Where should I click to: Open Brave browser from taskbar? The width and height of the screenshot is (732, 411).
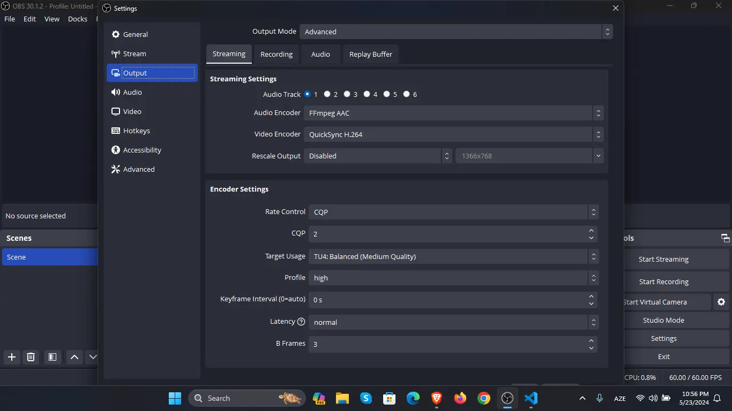coord(437,398)
